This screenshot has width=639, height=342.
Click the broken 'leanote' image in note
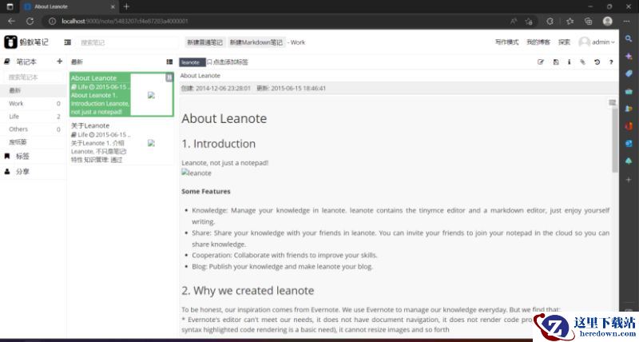click(x=196, y=173)
